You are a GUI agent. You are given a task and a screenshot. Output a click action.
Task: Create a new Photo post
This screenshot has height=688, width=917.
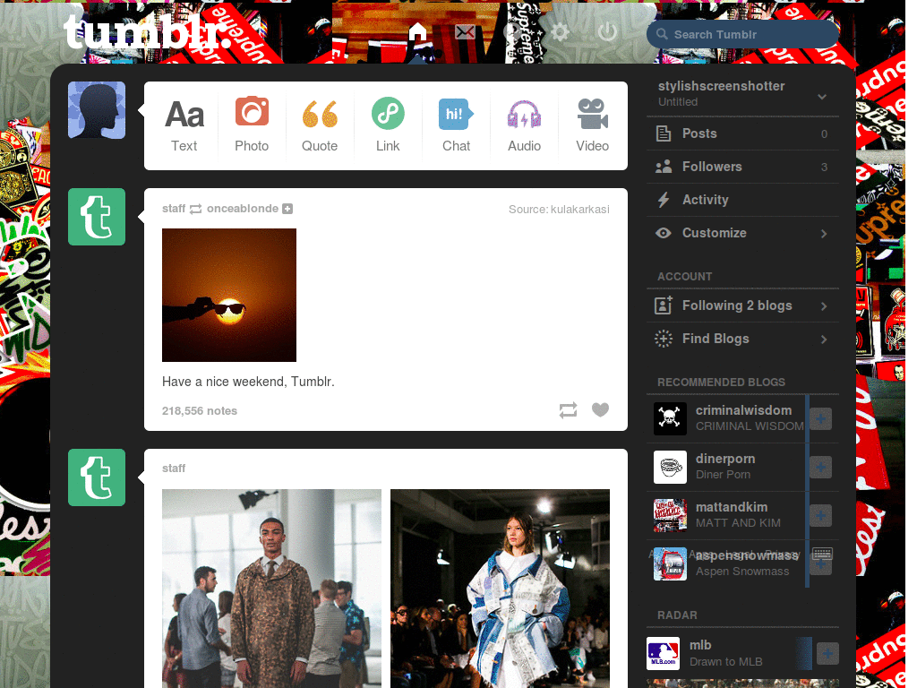coord(252,125)
